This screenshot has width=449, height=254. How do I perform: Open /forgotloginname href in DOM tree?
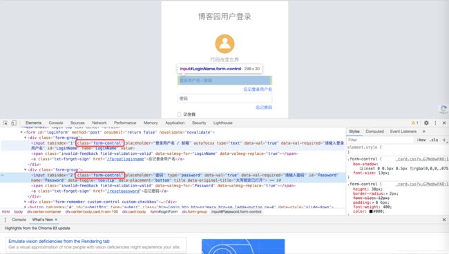(126, 159)
